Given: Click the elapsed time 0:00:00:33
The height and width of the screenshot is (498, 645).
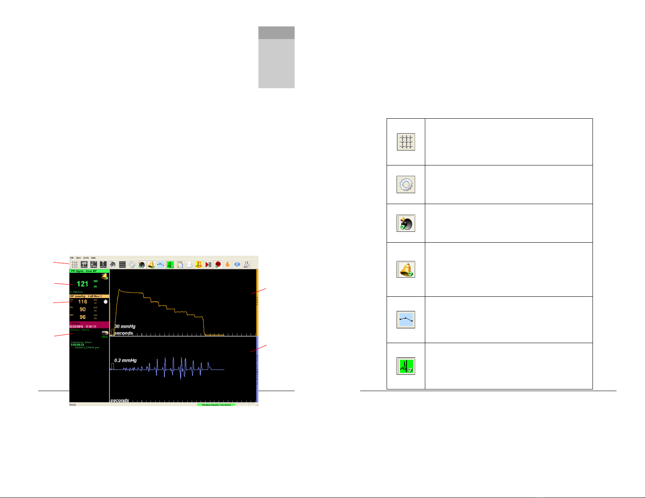Looking at the screenshot, I should (x=77, y=345).
